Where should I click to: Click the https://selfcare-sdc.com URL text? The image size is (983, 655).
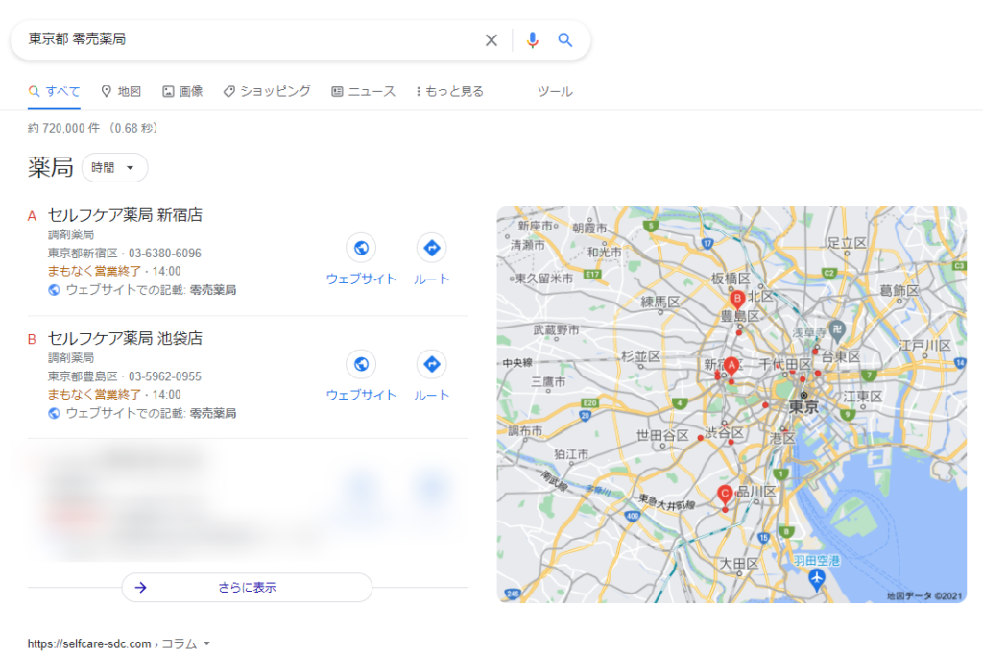point(89,643)
